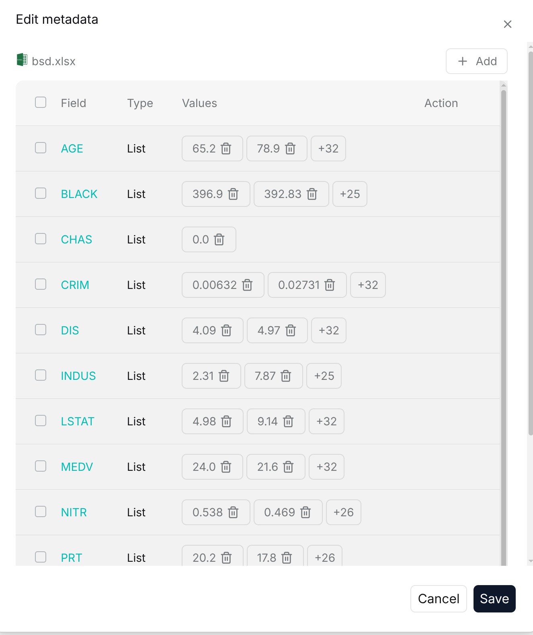Click the dialog's outer vertical scrollbar
Screen dimensions: 533x635
click(x=531, y=243)
